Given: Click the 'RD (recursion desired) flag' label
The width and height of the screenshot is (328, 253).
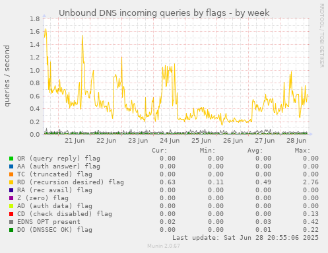Looking at the screenshot, I should pyautogui.click(x=71, y=182).
